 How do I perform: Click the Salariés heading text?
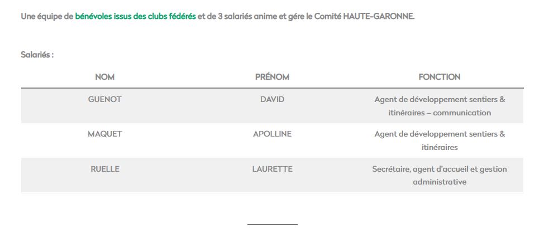click(x=37, y=55)
